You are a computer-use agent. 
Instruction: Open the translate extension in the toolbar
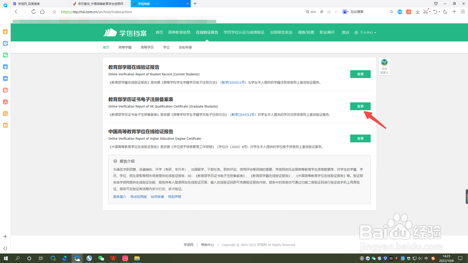[x=408, y=12]
